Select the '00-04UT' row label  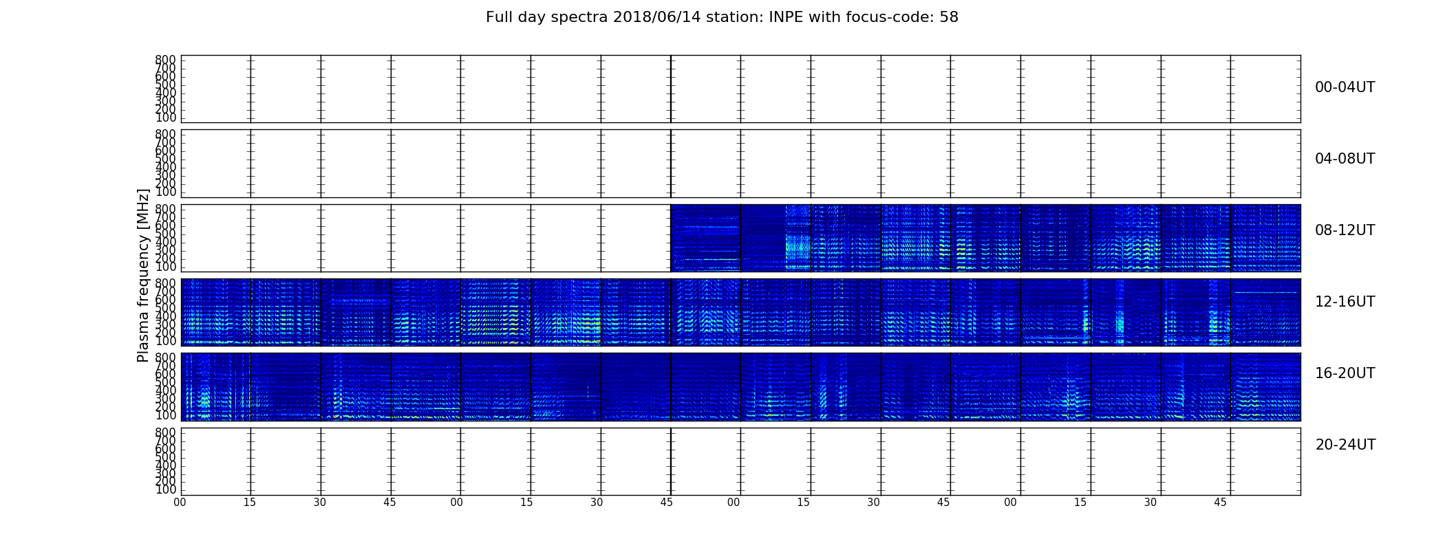(1345, 87)
